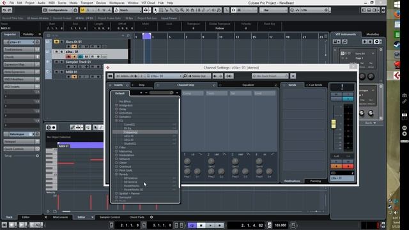Click the Redo arrow in the toolbar
Image resolution: width=409 pixels, height=230 pixels.
(10, 10)
